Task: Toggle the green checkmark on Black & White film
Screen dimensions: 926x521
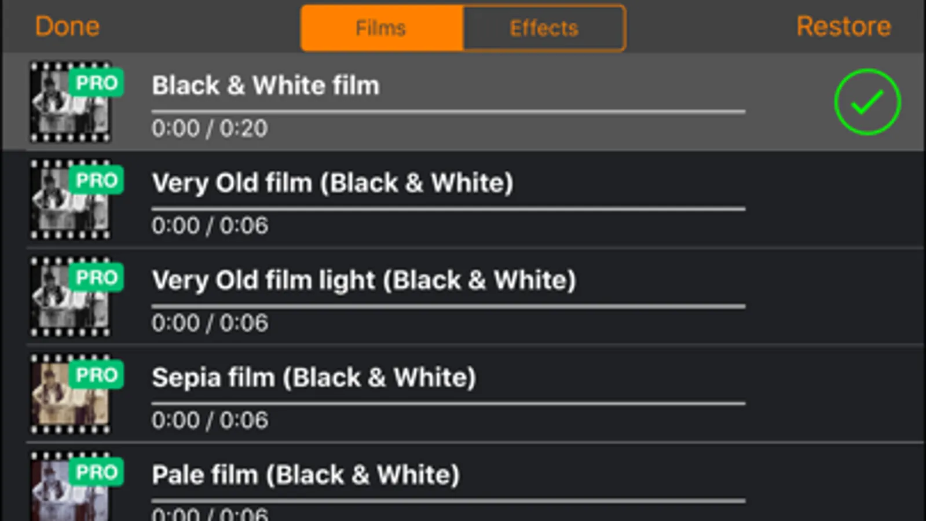Action: (867, 102)
